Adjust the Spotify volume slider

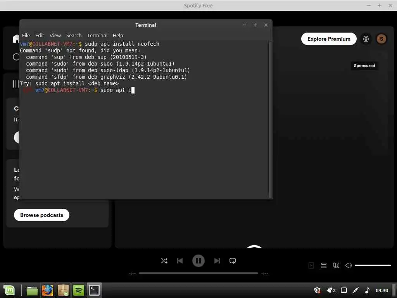(x=373, y=265)
